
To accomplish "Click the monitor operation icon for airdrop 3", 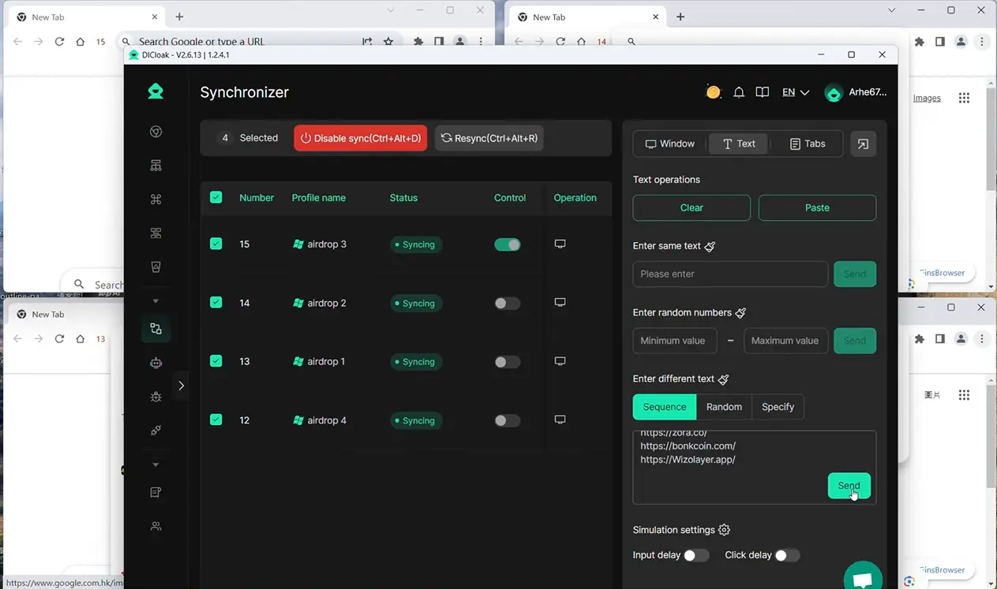I will tap(560, 244).
